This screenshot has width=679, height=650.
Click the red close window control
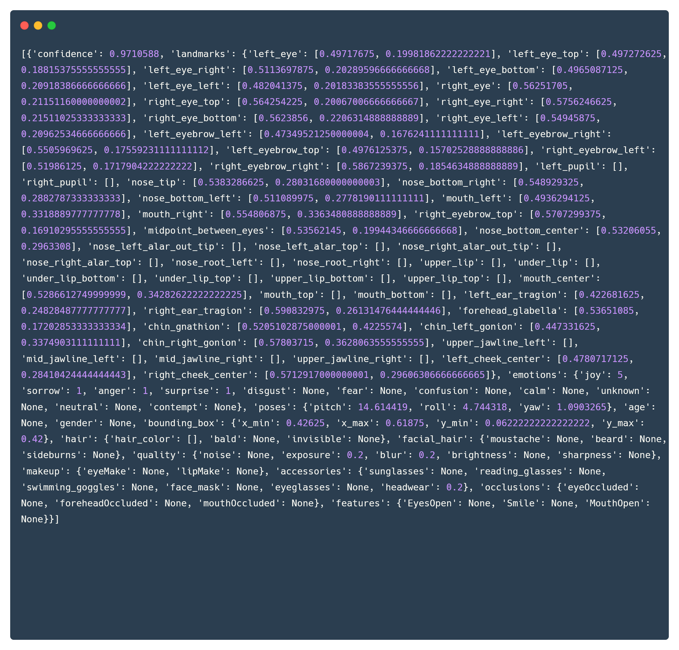tap(24, 25)
